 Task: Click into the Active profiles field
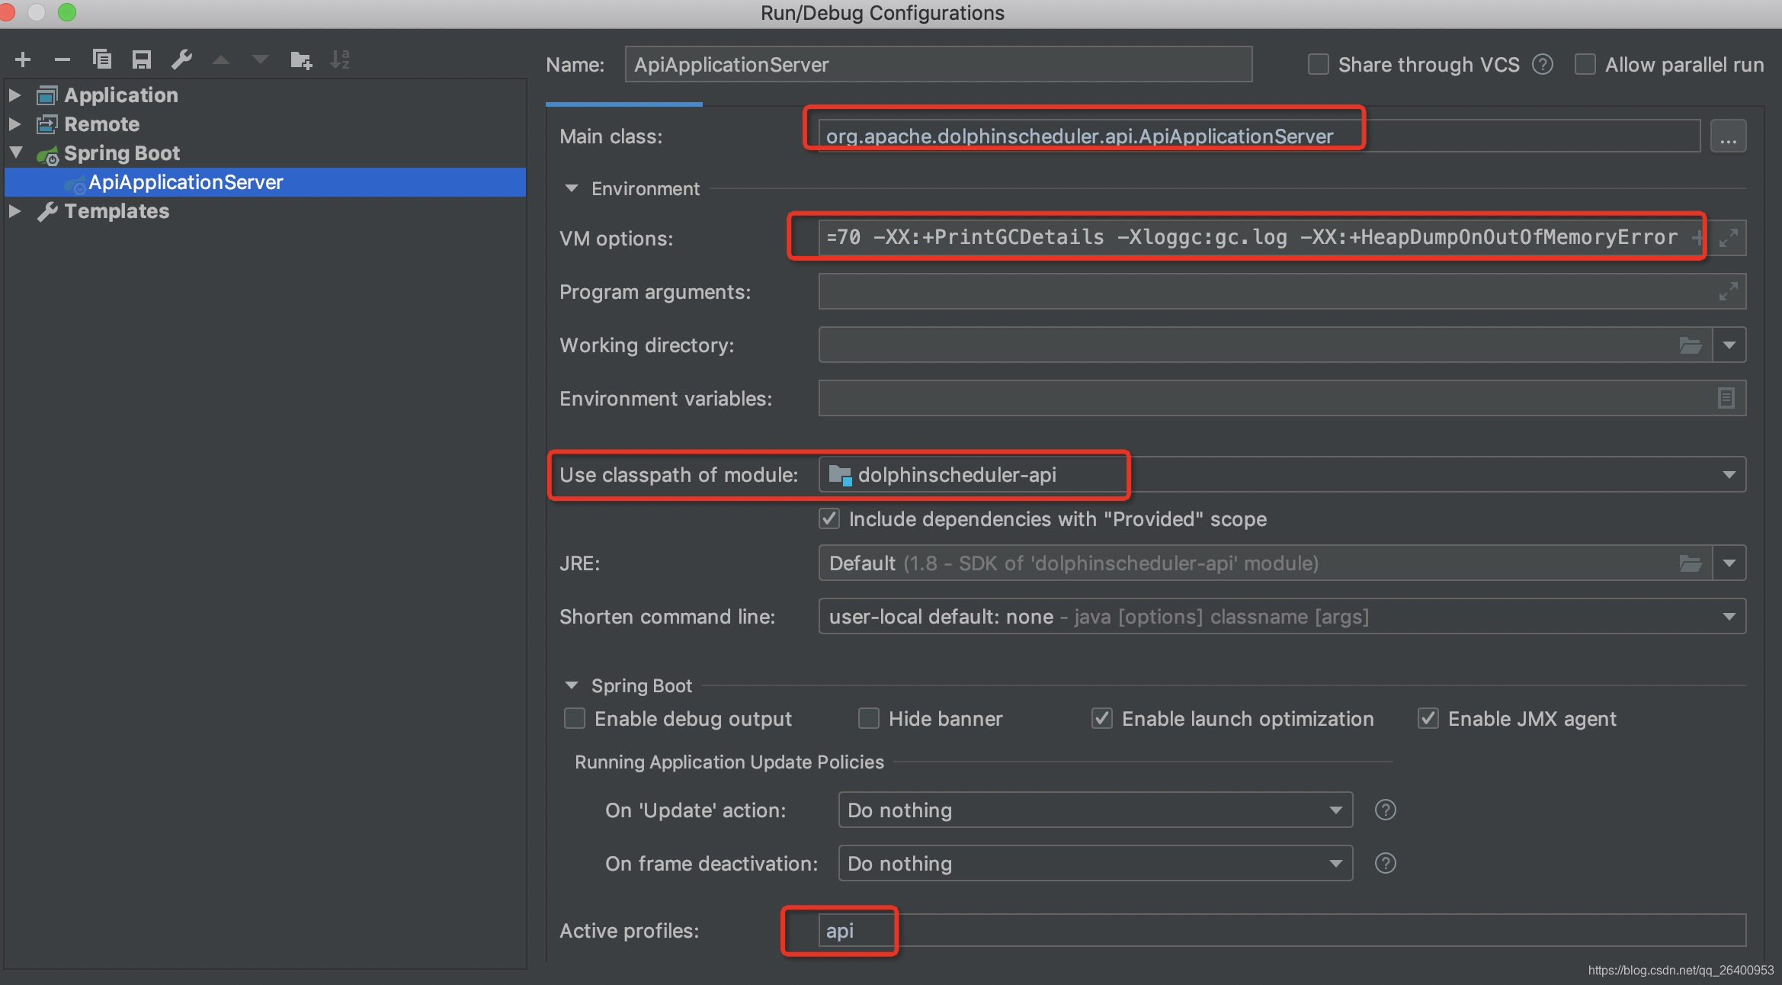(x=1280, y=930)
